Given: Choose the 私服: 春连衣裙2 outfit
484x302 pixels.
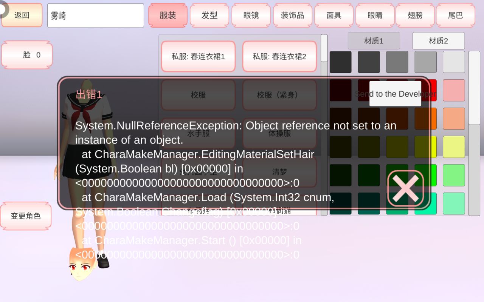Looking at the screenshot, I should coord(279,57).
